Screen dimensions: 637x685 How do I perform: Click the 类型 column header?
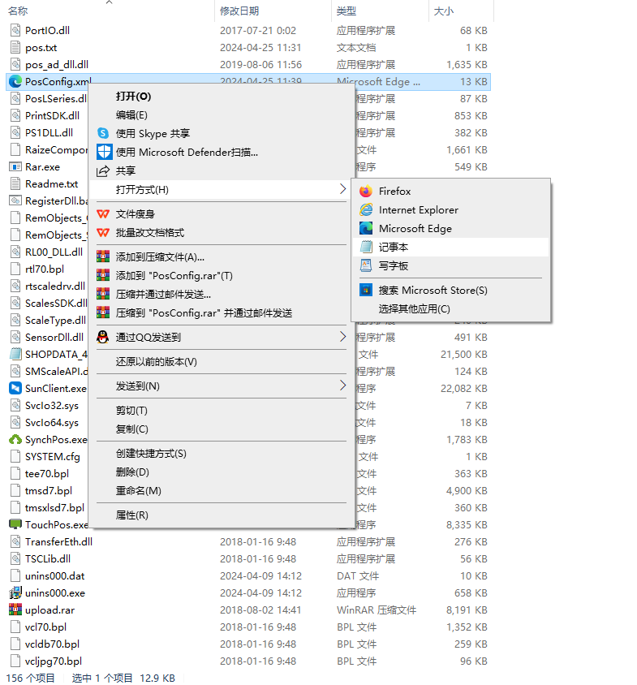pos(346,11)
